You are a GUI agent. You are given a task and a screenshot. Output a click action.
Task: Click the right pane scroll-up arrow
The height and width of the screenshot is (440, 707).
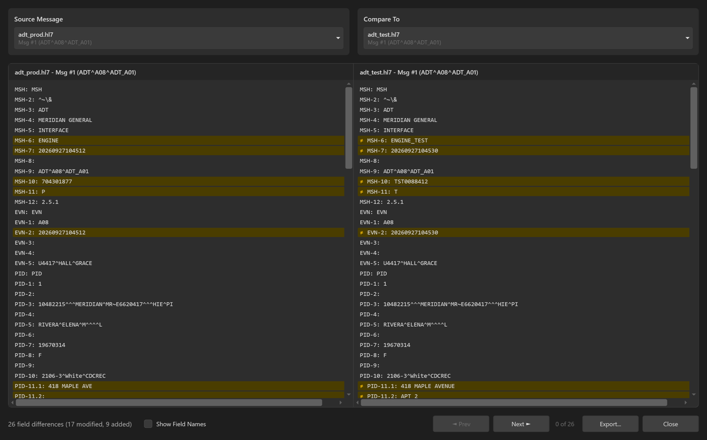pyautogui.click(x=694, y=84)
